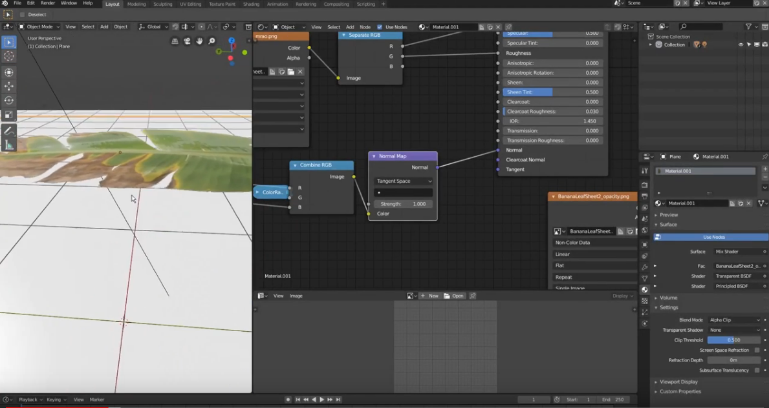Click the camera view icon in viewport
769x408 pixels.
[186, 41]
